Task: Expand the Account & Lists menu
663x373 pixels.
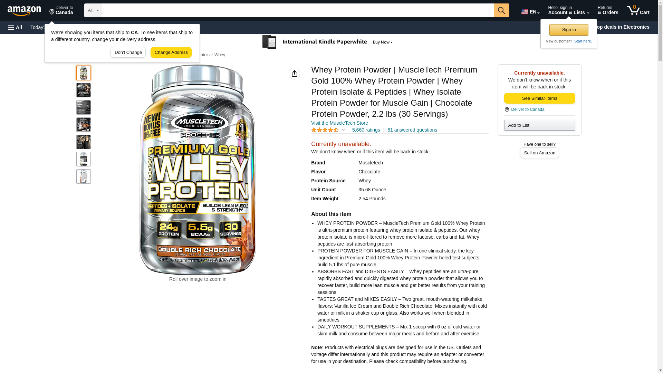Action: (x=568, y=10)
